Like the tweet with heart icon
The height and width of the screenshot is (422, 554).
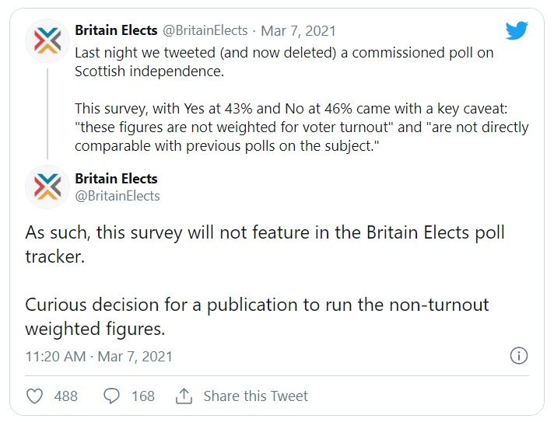tap(34, 396)
